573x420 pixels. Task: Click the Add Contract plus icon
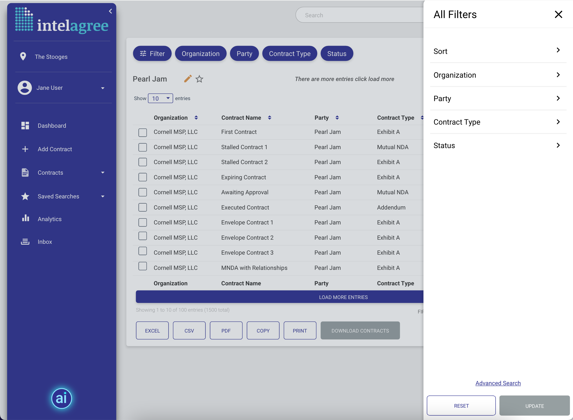point(25,149)
